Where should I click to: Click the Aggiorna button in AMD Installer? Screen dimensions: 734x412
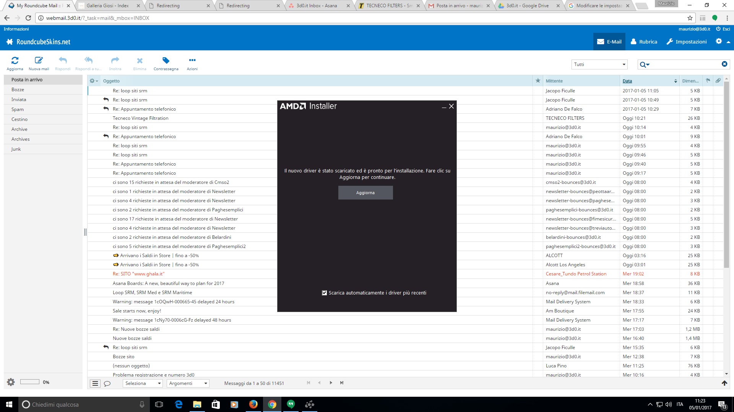(x=365, y=193)
